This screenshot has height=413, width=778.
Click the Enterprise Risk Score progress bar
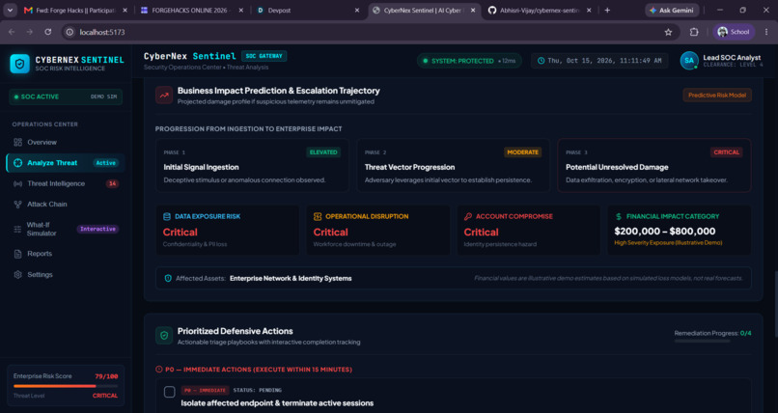tap(66, 386)
